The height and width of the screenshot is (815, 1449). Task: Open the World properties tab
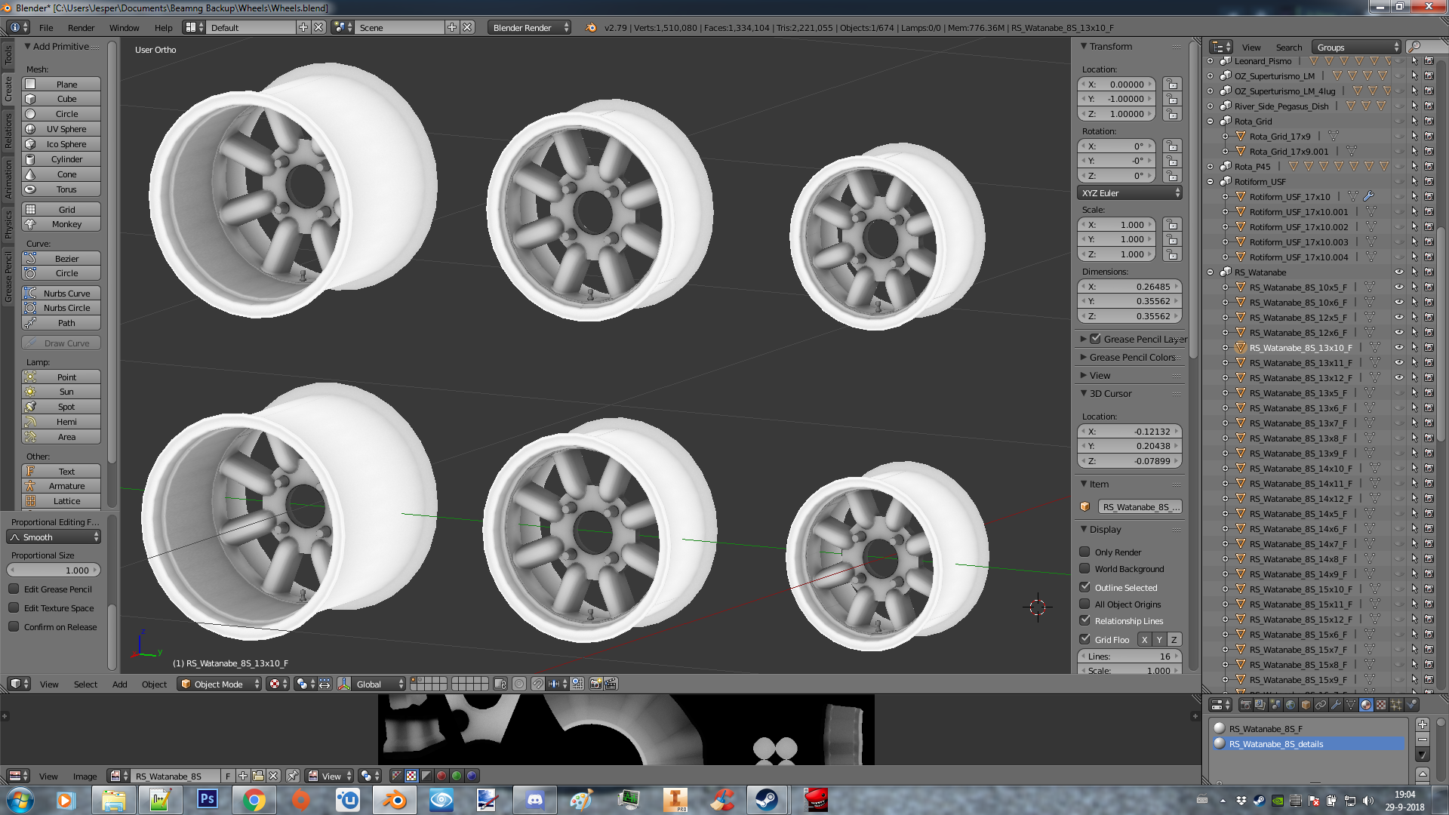pos(1291,705)
